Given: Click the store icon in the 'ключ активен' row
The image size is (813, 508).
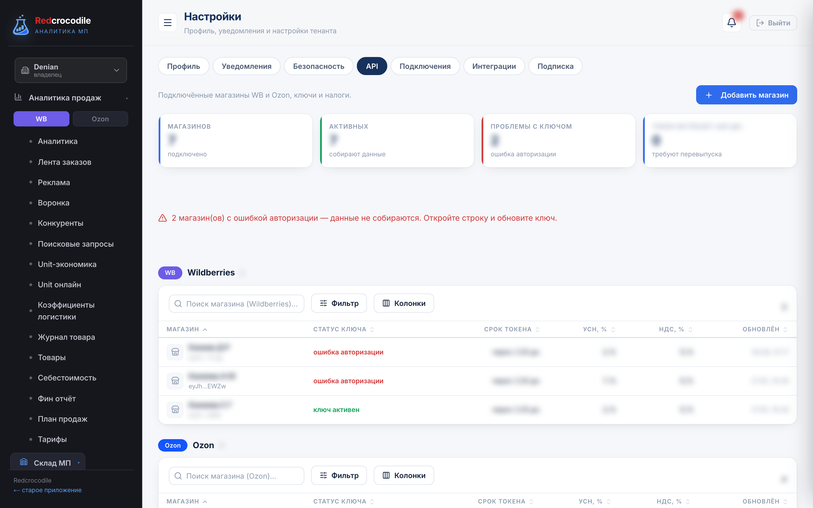Looking at the screenshot, I should click(175, 410).
